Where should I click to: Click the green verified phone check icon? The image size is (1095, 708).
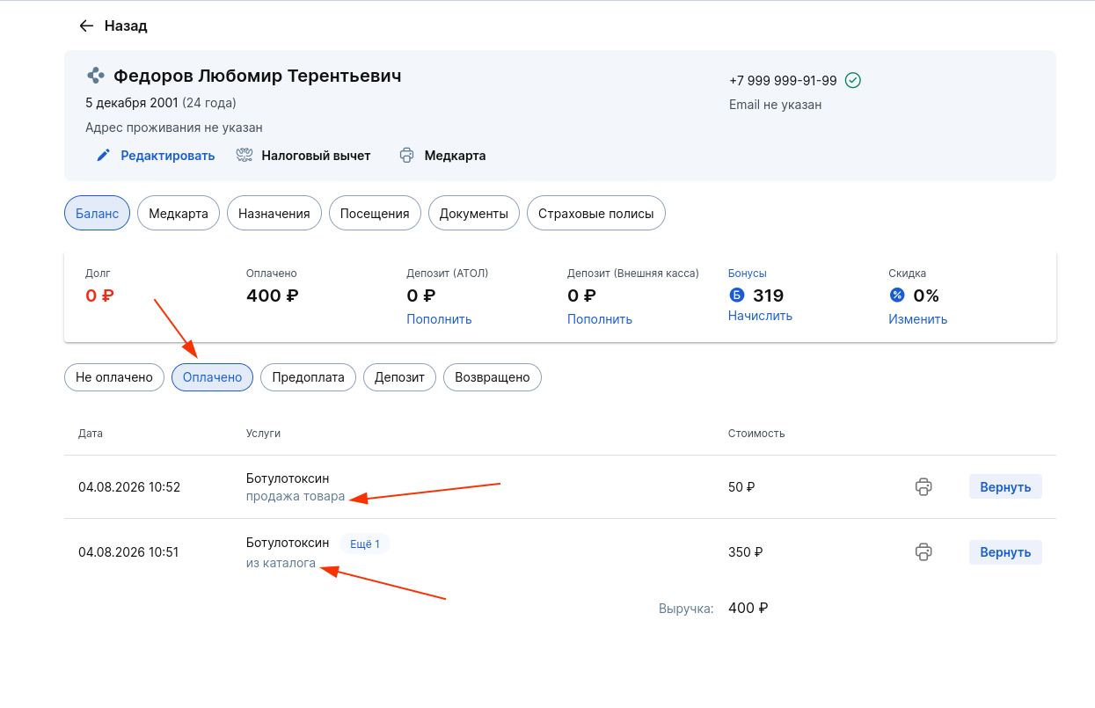click(x=852, y=80)
